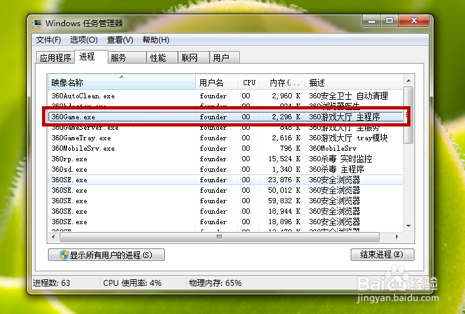Click the horizontal scrollbar thumb
The height and width of the screenshot is (314, 465).
[219, 237]
